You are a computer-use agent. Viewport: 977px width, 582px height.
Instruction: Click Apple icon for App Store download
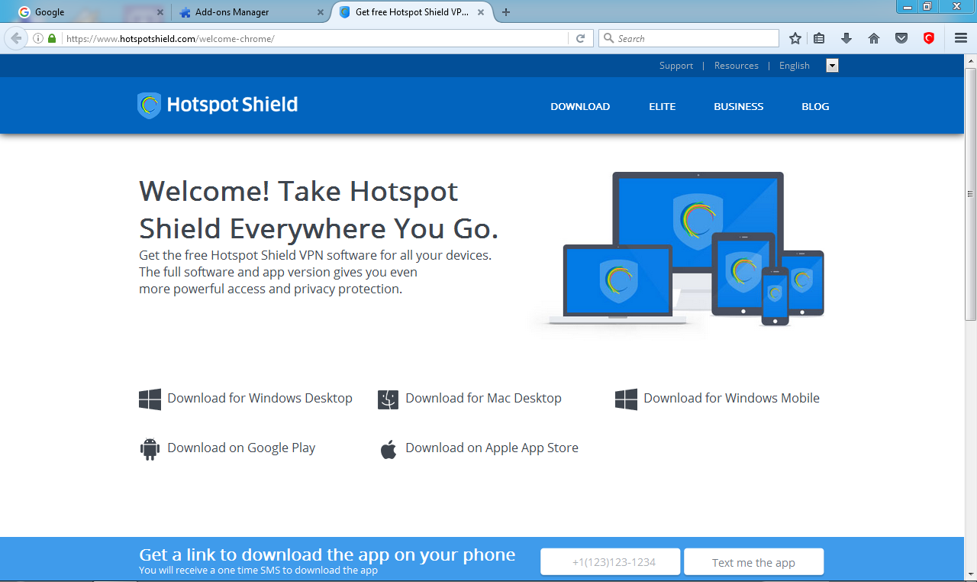[389, 449]
